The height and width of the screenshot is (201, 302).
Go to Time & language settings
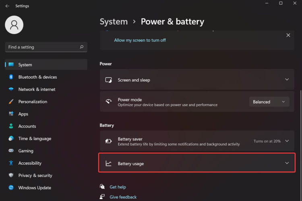click(x=35, y=139)
